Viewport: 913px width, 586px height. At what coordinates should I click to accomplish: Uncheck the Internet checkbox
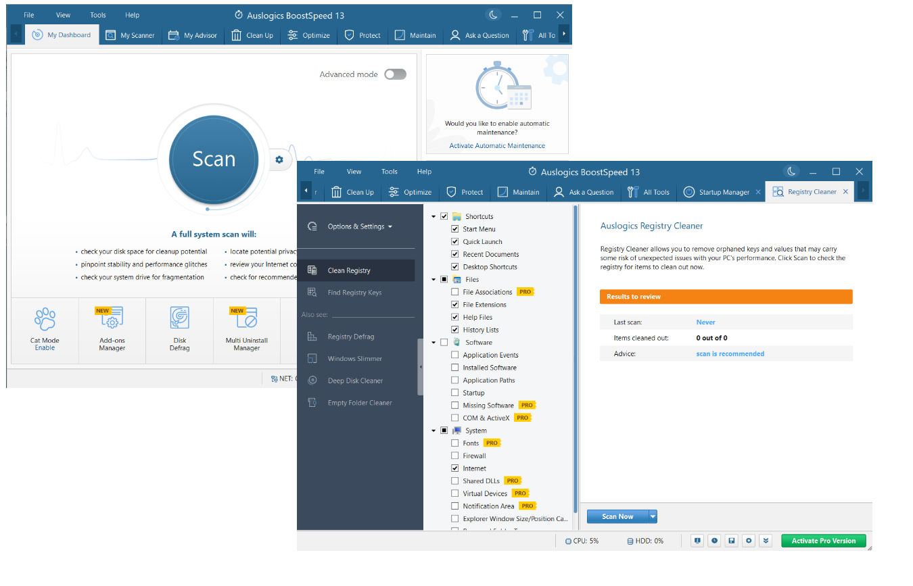point(455,468)
